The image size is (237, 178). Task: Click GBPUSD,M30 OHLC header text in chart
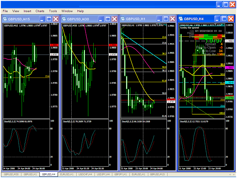85,26
